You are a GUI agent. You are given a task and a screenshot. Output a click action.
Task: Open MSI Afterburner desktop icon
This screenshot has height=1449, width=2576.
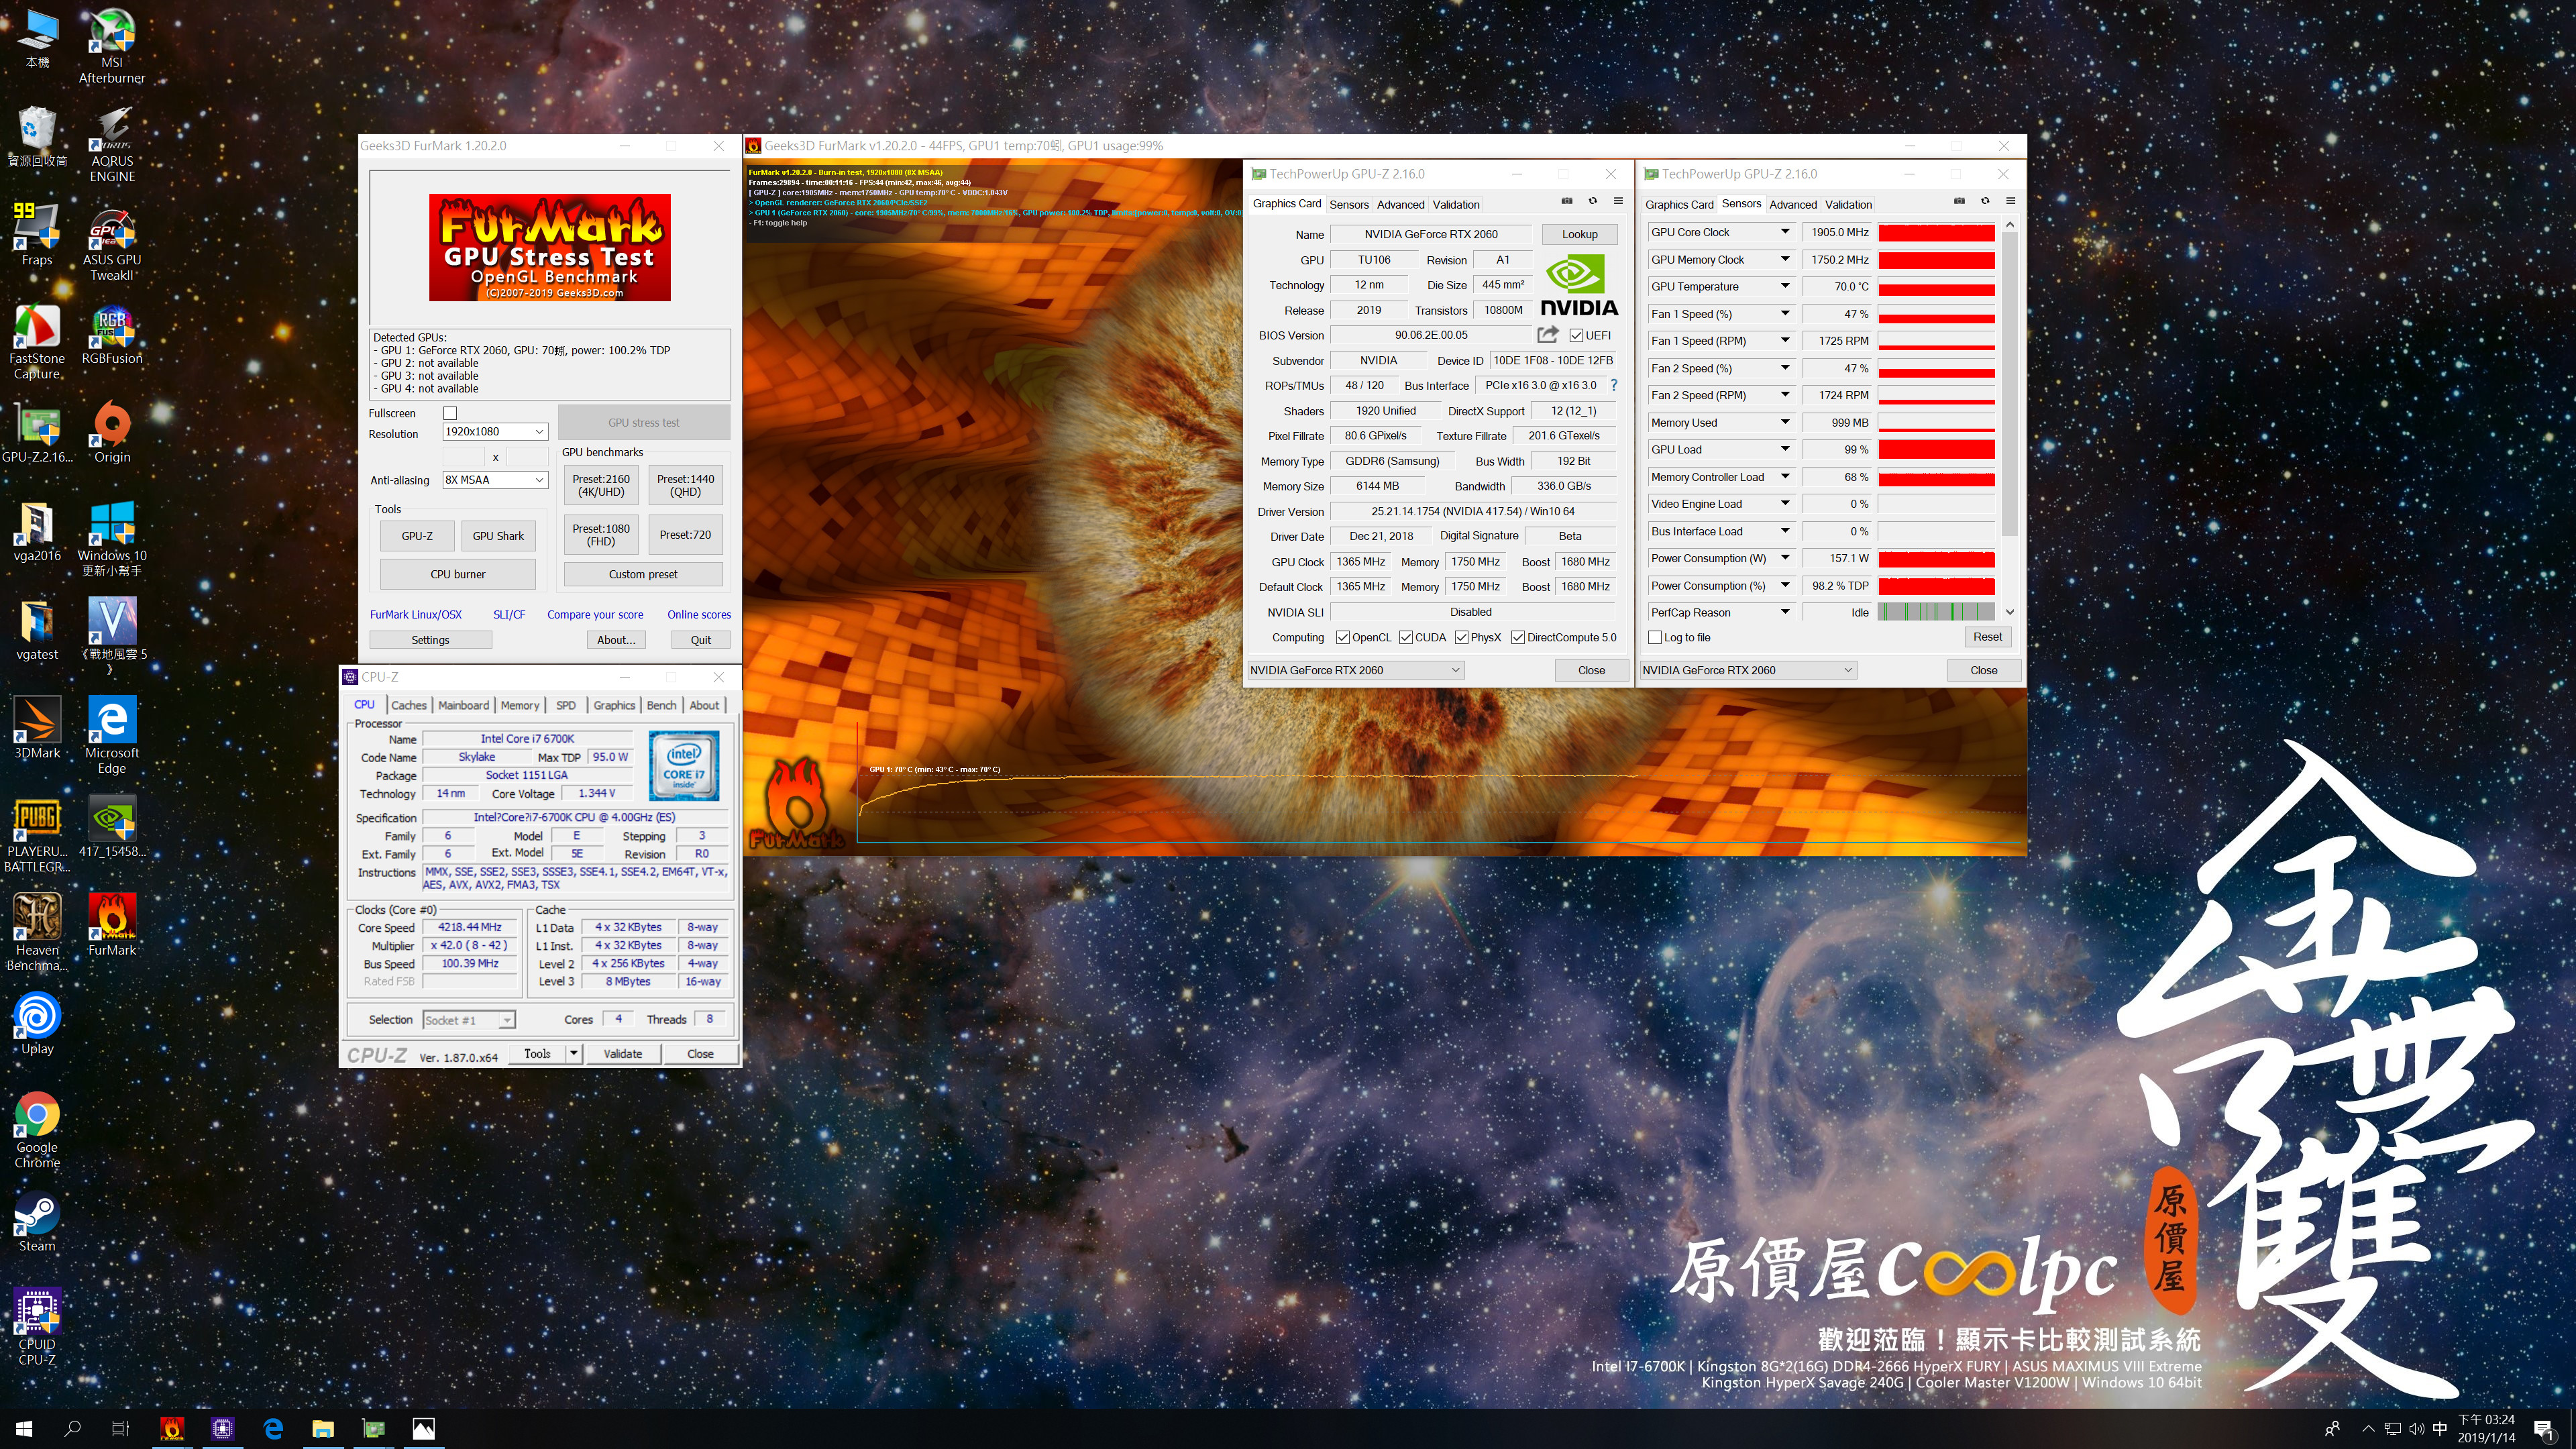coord(112,46)
